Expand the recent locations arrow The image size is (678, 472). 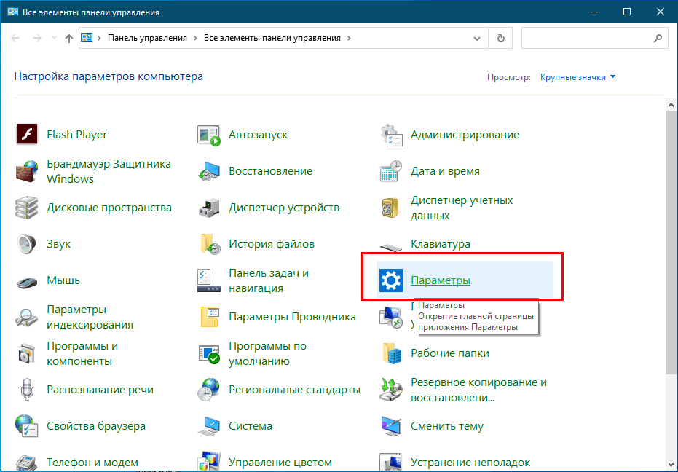[54, 38]
